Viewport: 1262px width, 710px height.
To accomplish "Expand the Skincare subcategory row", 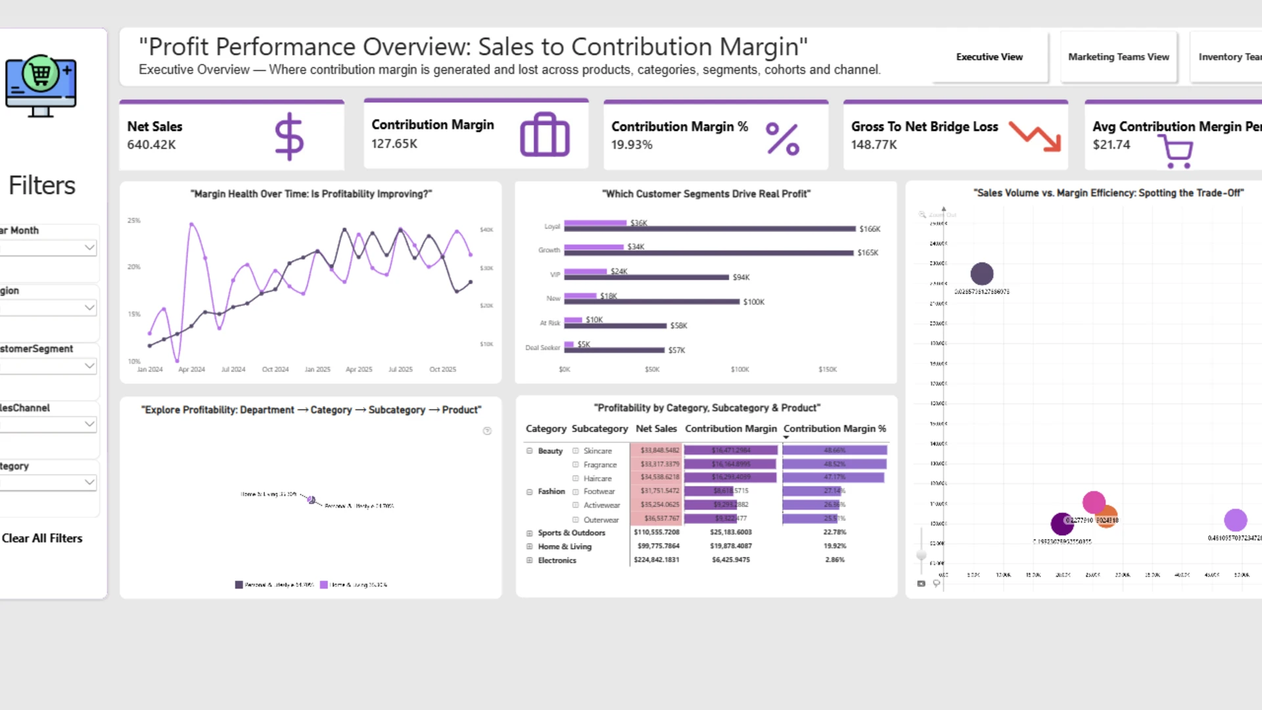I will pos(575,451).
